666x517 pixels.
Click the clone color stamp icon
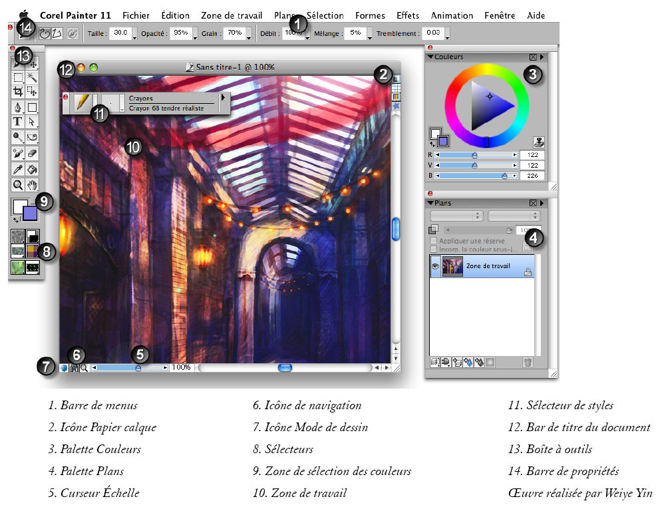[539, 142]
